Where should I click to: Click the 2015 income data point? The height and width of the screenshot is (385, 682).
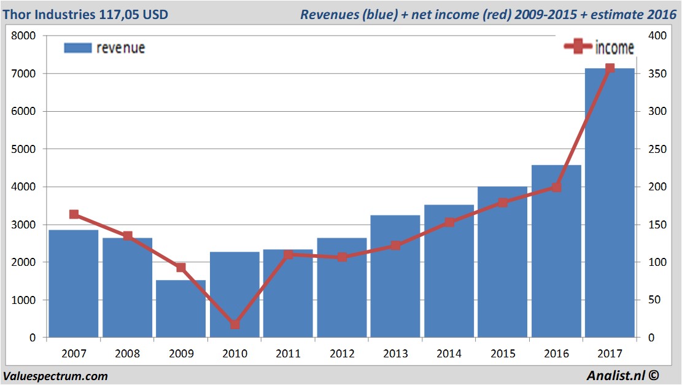tap(503, 203)
